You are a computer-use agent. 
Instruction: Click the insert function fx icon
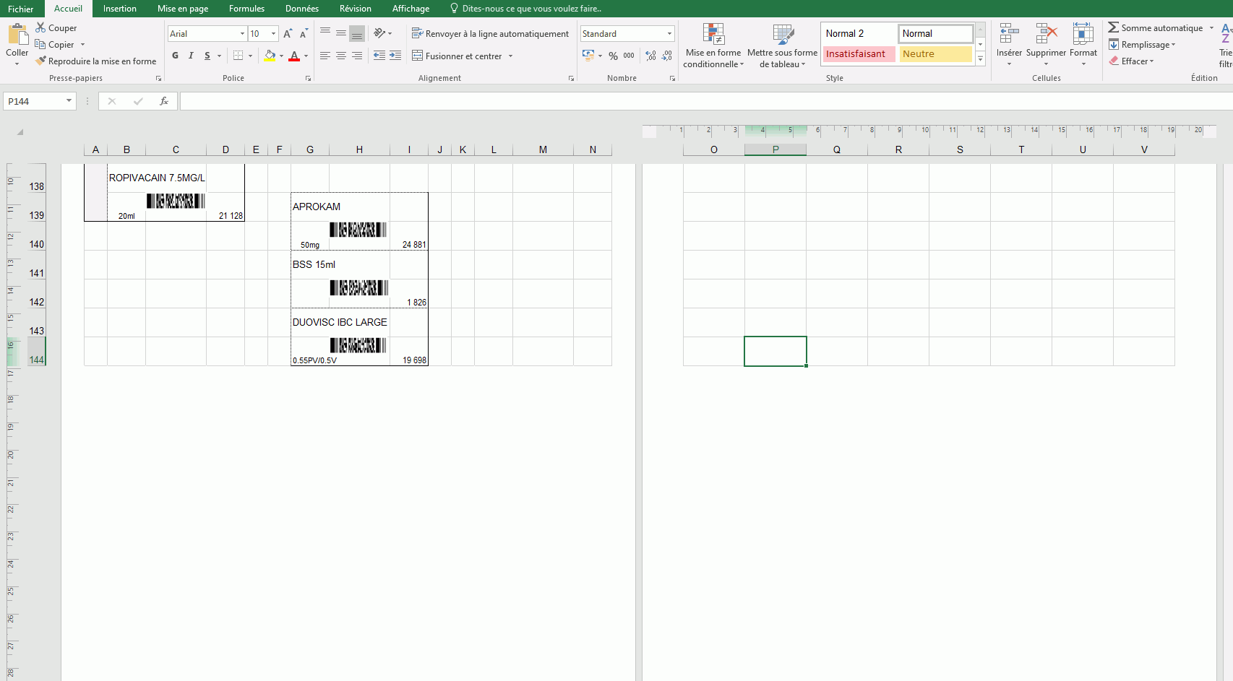[164, 101]
